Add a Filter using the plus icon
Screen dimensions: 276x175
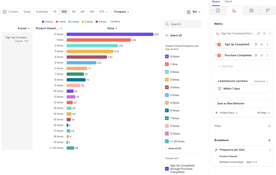pos(269,126)
